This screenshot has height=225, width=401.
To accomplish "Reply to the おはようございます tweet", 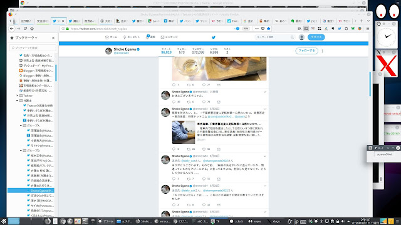I will point(174,102).
